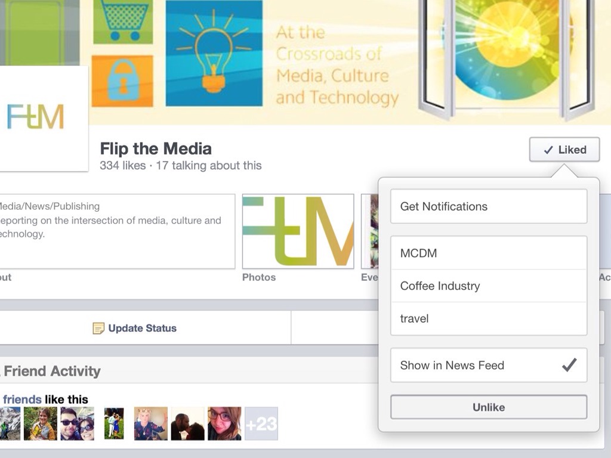This screenshot has height=458, width=611.
Task: Click the couple wearing sunglasses photo
Action: click(x=77, y=424)
